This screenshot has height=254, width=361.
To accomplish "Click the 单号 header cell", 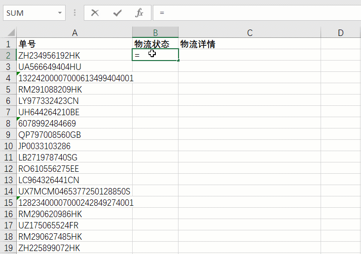I will tap(74, 44).
